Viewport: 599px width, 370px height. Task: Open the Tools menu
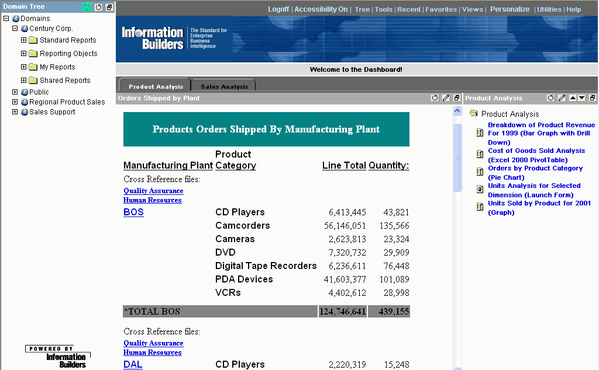pos(384,9)
